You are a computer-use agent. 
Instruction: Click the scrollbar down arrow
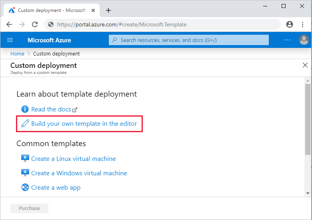(x=308, y=193)
